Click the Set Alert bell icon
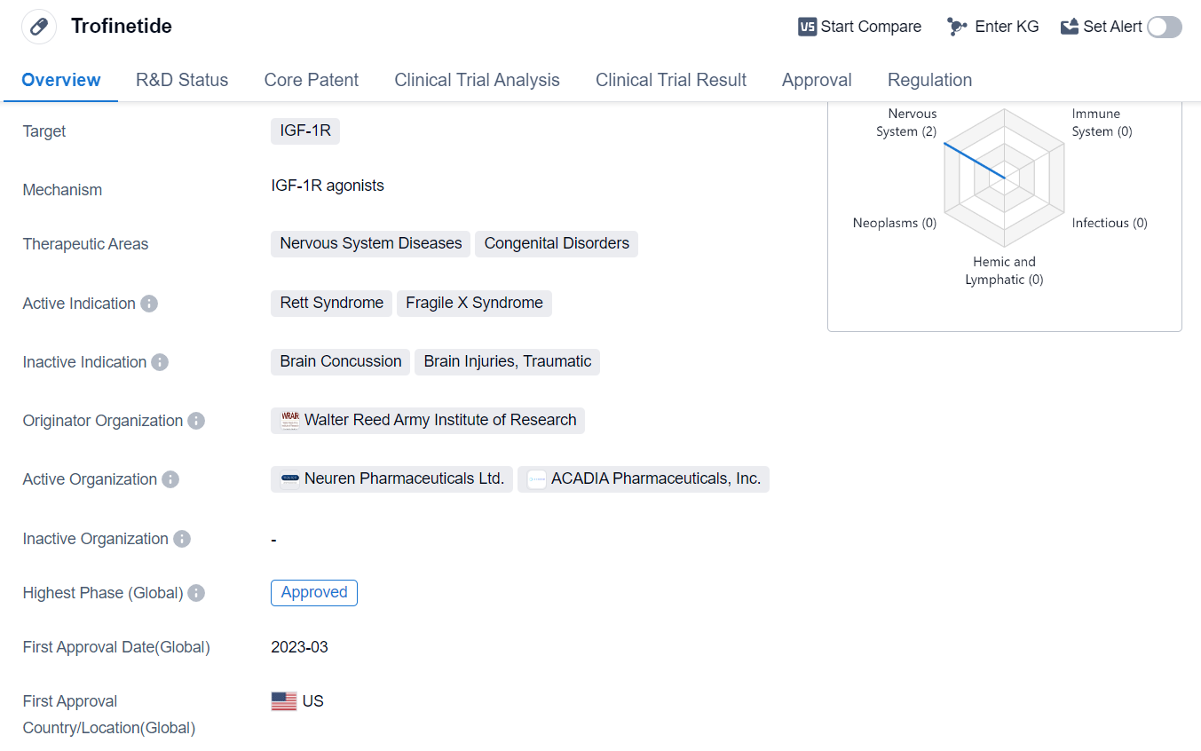Image resolution: width=1201 pixels, height=751 pixels. point(1070,27)
